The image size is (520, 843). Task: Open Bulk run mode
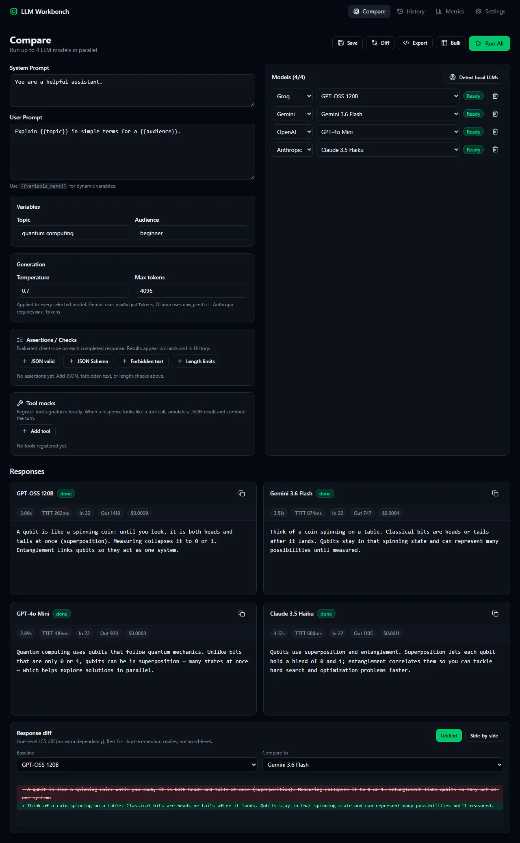point(451,43)
